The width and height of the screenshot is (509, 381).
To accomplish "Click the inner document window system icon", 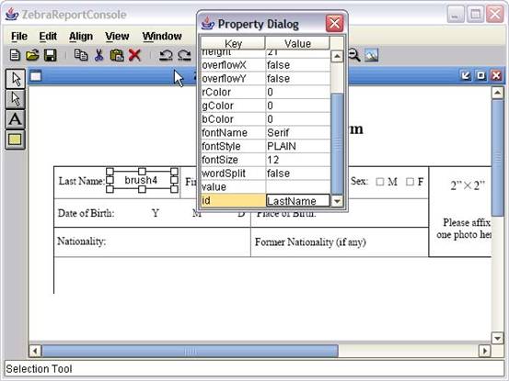I will tap(36, 76).
